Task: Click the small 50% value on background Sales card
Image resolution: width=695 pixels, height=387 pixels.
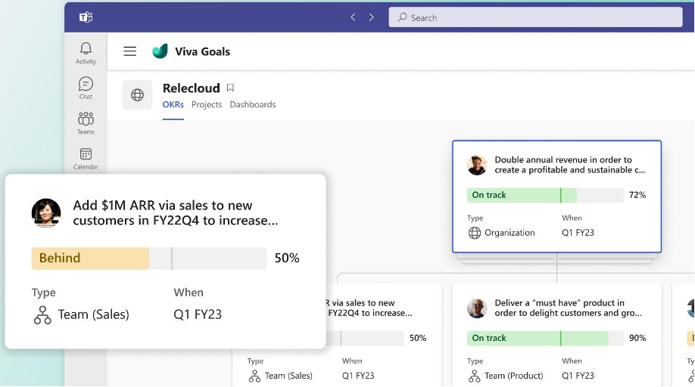Action: tap(418, 338)
